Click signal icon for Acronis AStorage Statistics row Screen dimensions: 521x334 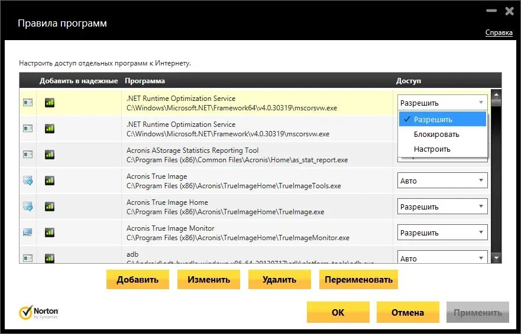[50, 154]
